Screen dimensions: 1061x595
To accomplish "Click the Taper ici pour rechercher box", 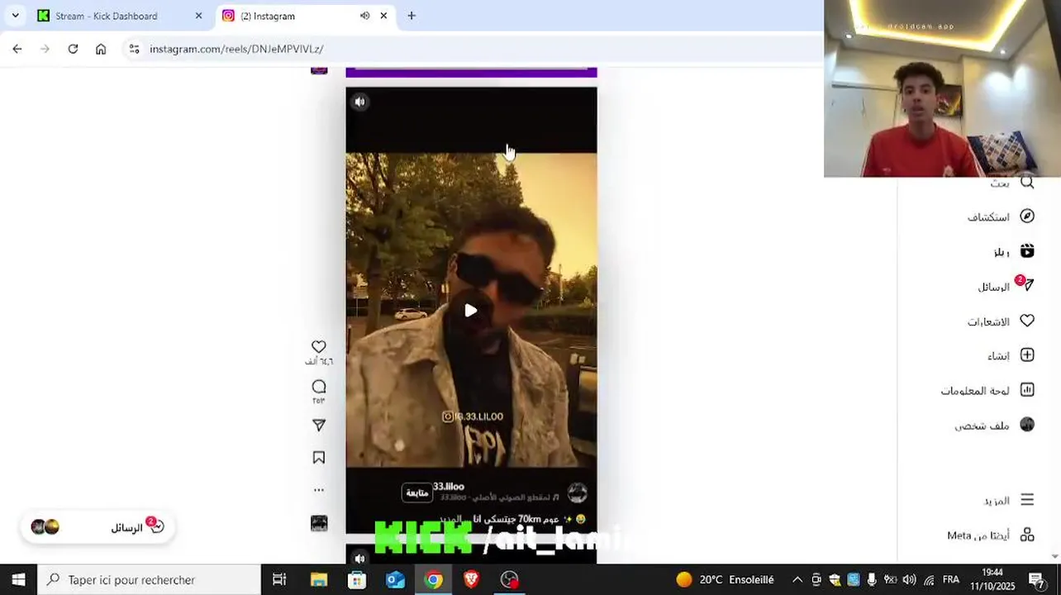I will click(150, 579).
